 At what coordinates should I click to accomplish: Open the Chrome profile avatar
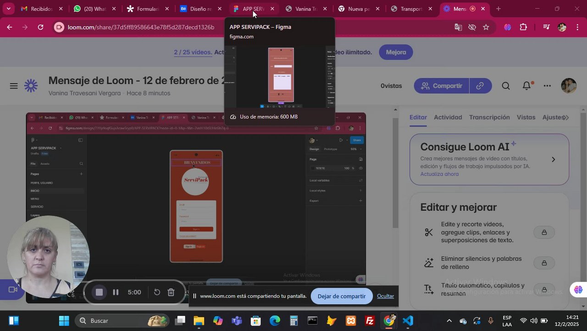pos(562,27)
